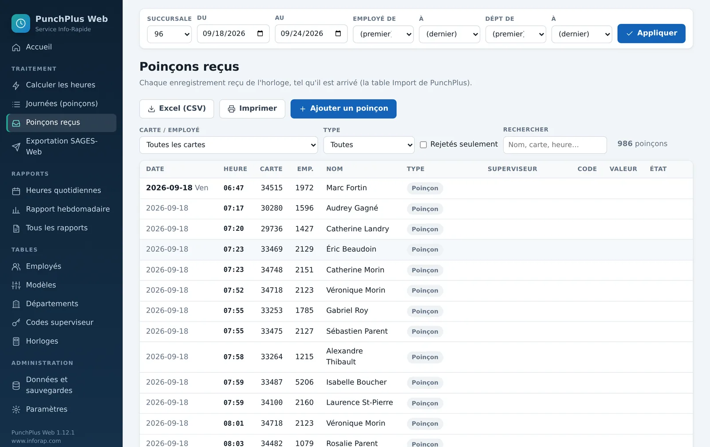Go to Journées (poinçons) in sidebar
Screen dimensions: 710x447
[x=61, y=104]
